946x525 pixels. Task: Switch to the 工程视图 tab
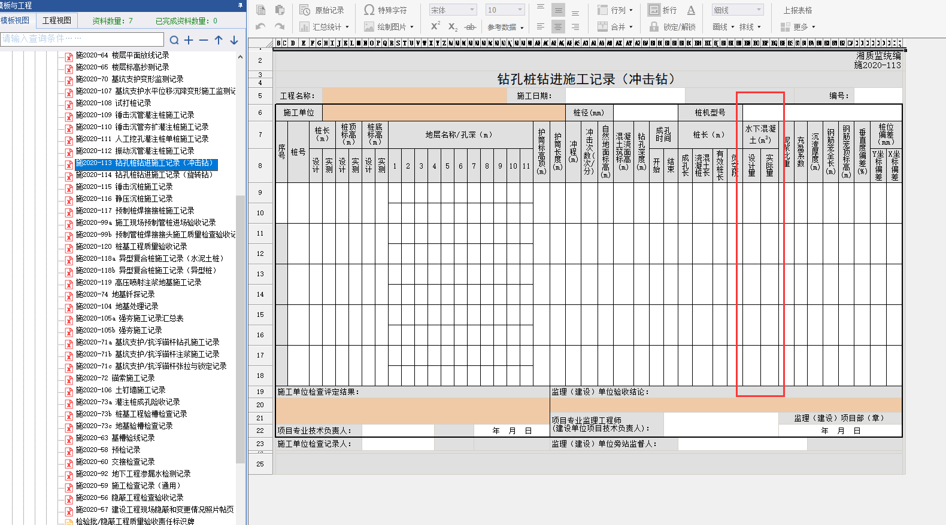(x=57, y=20)
